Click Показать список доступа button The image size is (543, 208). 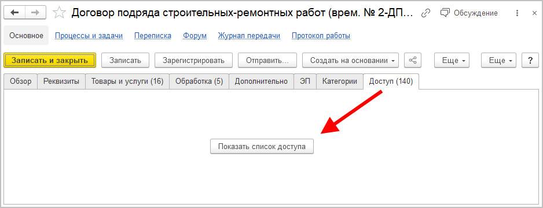point(262,147)
